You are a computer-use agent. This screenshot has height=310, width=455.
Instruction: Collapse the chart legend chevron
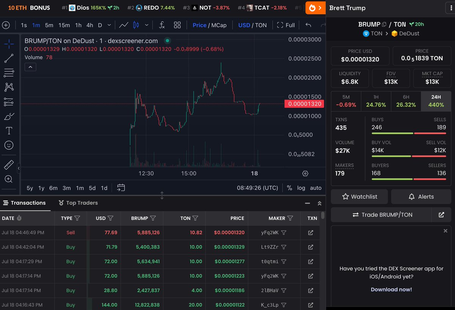click(30, 67)
